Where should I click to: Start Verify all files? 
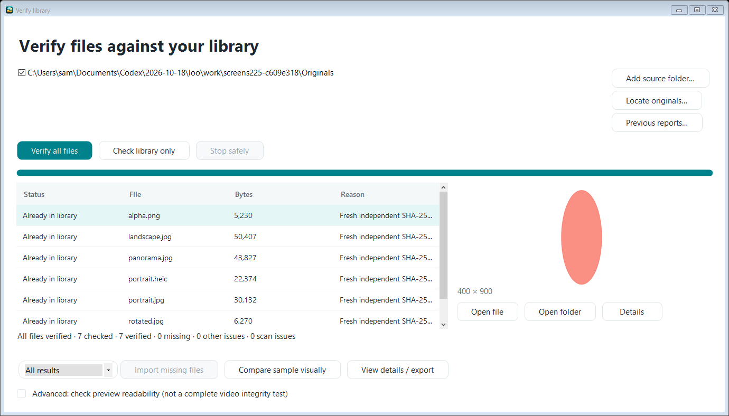coord(54,150)
